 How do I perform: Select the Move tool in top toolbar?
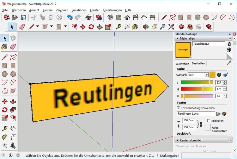pyautogui.click(x=83, y=27)
